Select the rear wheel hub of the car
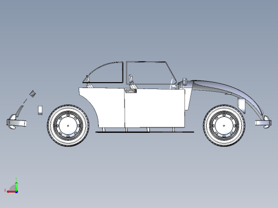The height and width of the screenshot is (208, 278). pyautogui.click(x=68, y=125)
